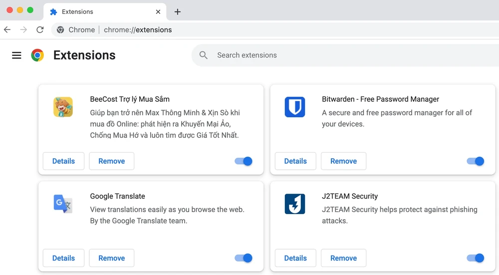The height and width of the screenshot is (275, 499).
Task: Select the Extensions browser tab
Action: (x=100, y=11)
